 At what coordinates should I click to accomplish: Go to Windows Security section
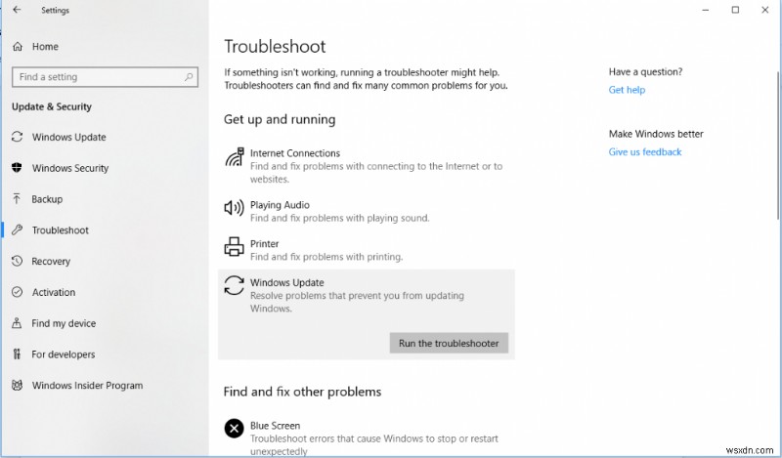click(69, 168)
